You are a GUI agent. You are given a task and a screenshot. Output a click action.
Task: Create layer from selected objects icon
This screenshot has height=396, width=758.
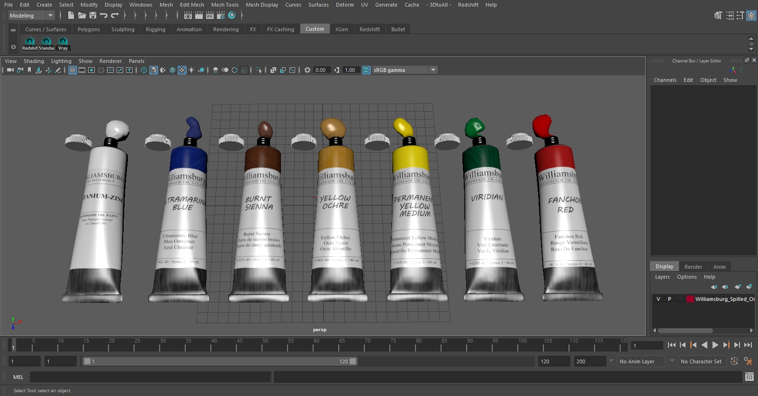pos(749,286)
